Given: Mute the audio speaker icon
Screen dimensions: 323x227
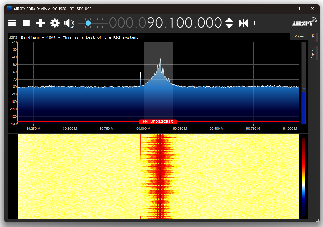Looking at the screenshot, I should coord(69,23).
